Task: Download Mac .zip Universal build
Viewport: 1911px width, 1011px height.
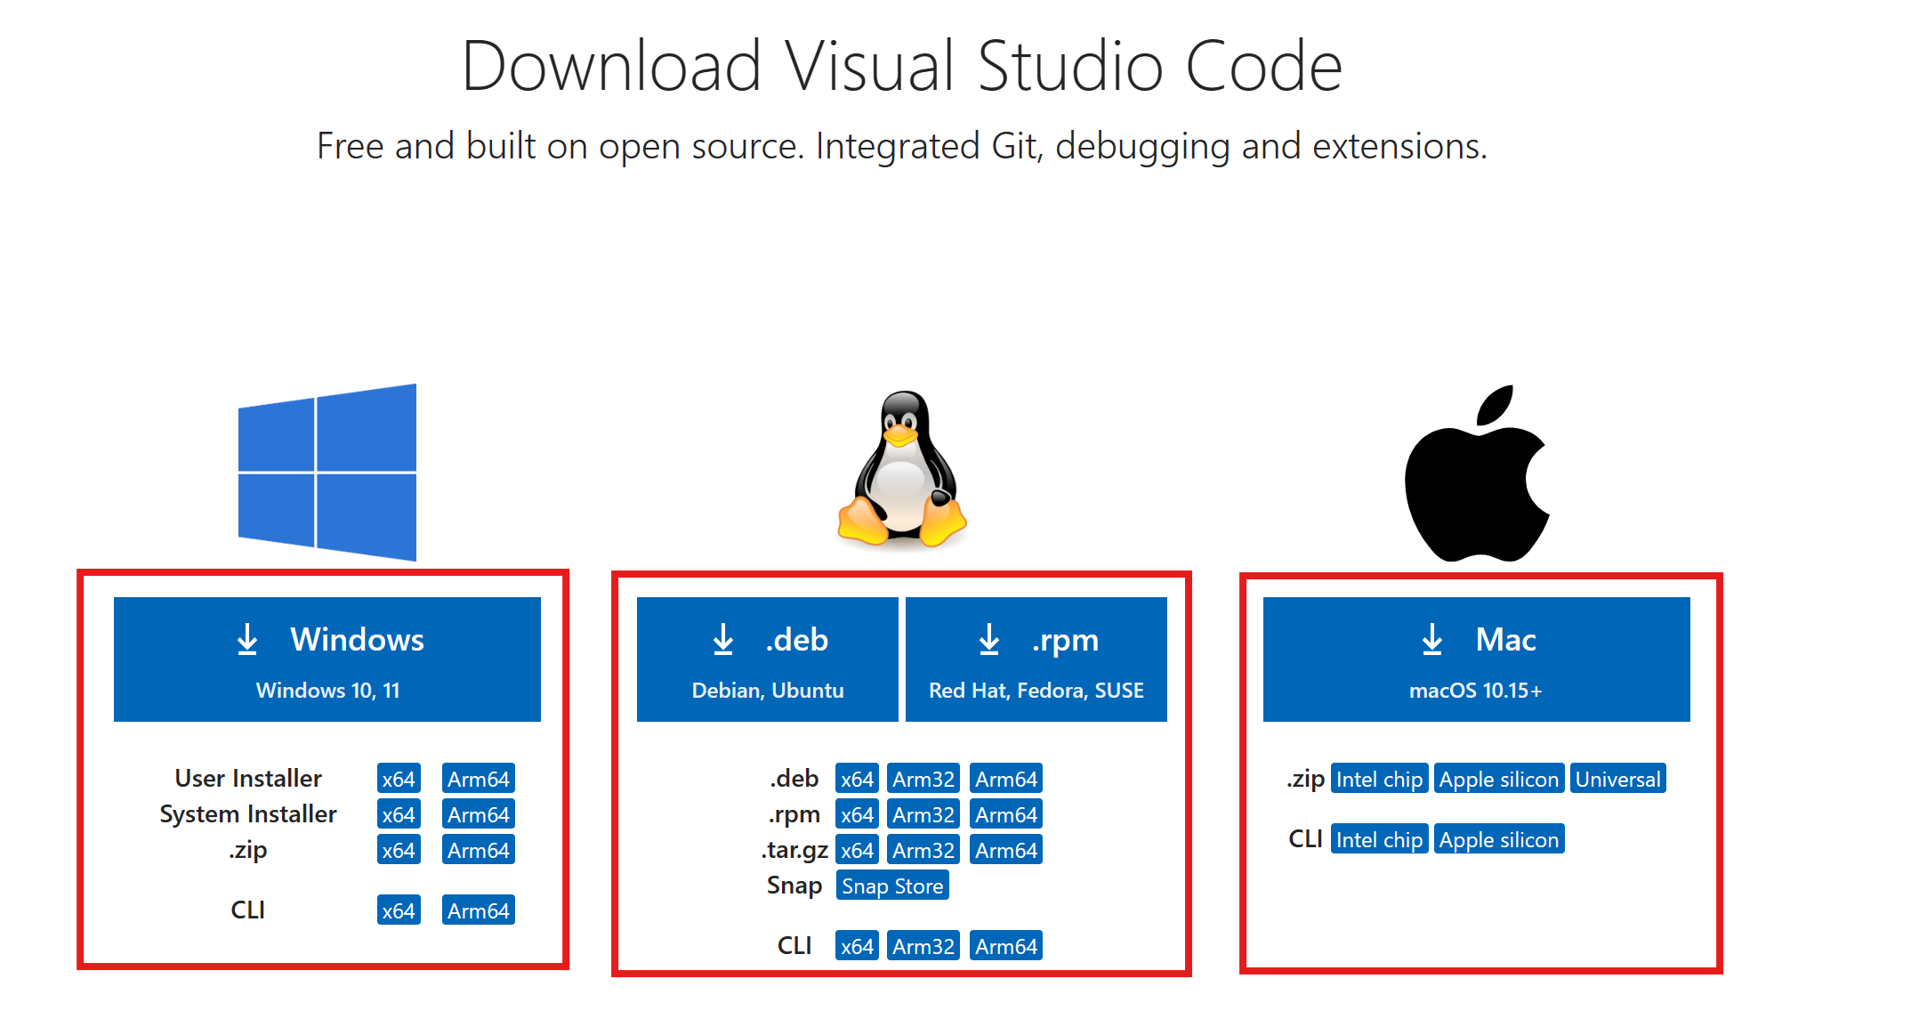Action: tap(1617, 779)
